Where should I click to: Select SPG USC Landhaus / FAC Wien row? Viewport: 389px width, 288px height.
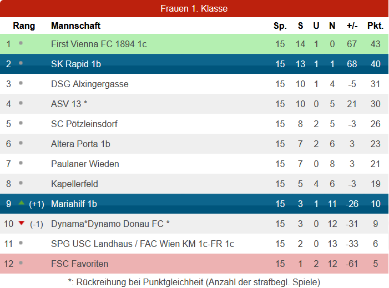click(x=194, y=244)
